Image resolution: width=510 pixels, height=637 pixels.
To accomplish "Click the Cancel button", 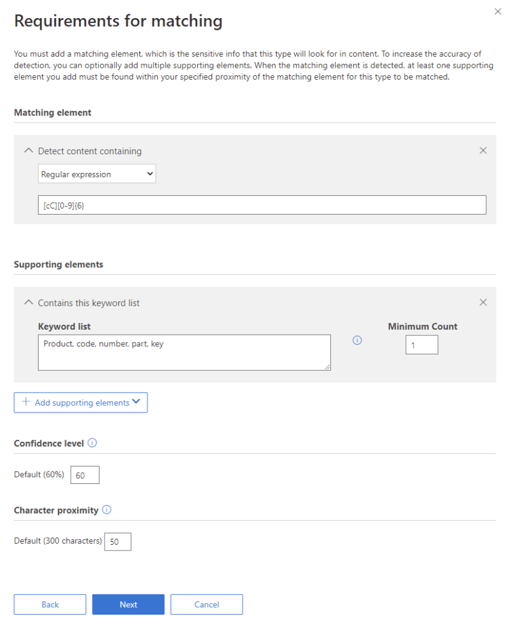I will (206, 605).
